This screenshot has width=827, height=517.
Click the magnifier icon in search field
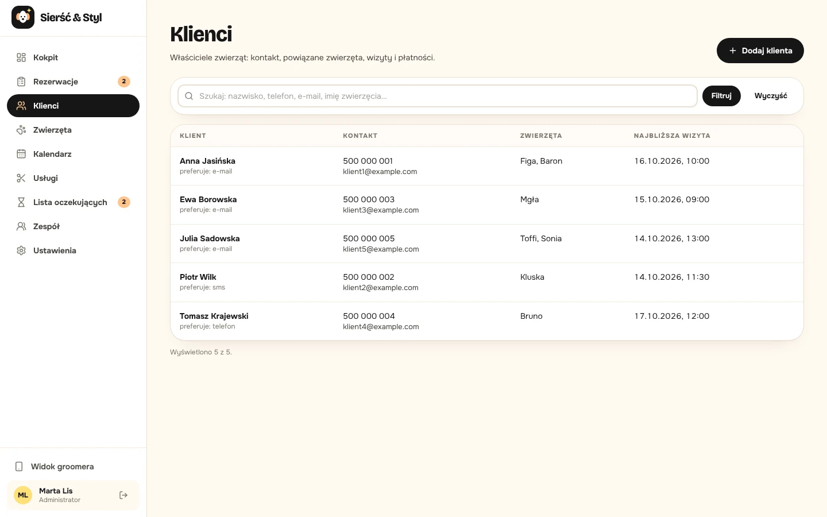(x=189, y=96)
